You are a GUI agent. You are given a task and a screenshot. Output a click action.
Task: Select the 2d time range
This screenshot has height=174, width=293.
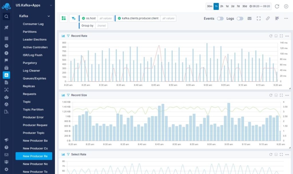click(233, 6)
